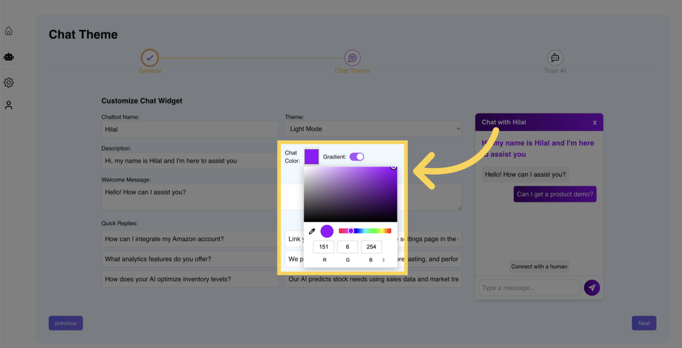Click the hue slider bar
Image resolution: width=682 pixels, height=348 pixels.
(365, 231)
